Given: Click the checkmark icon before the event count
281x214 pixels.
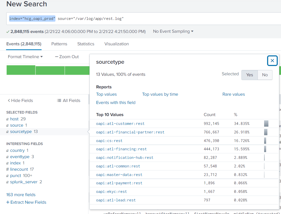Looking at the screenshot, I should (8, 31).
